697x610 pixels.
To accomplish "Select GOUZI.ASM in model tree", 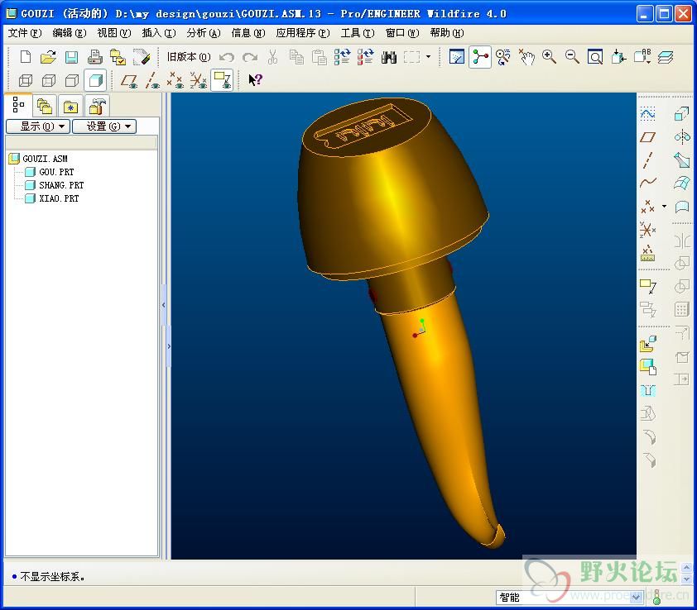I will [x=45, y=159].
